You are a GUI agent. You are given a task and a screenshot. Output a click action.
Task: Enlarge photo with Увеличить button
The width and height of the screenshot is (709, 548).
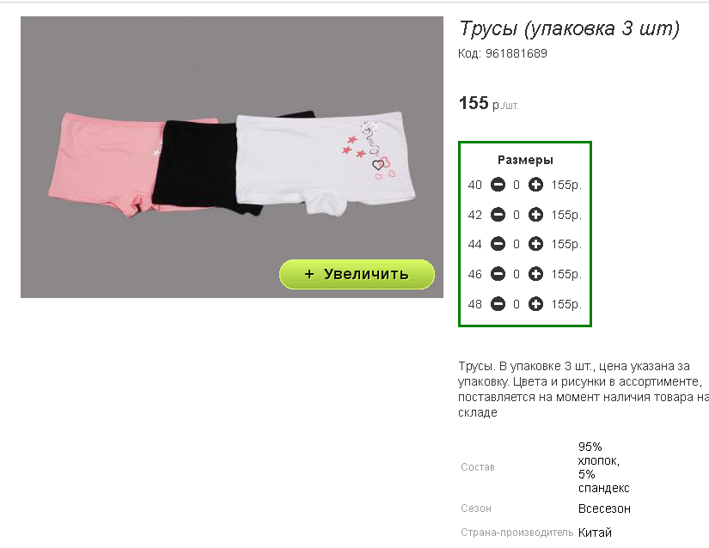(x=357, y=274)
